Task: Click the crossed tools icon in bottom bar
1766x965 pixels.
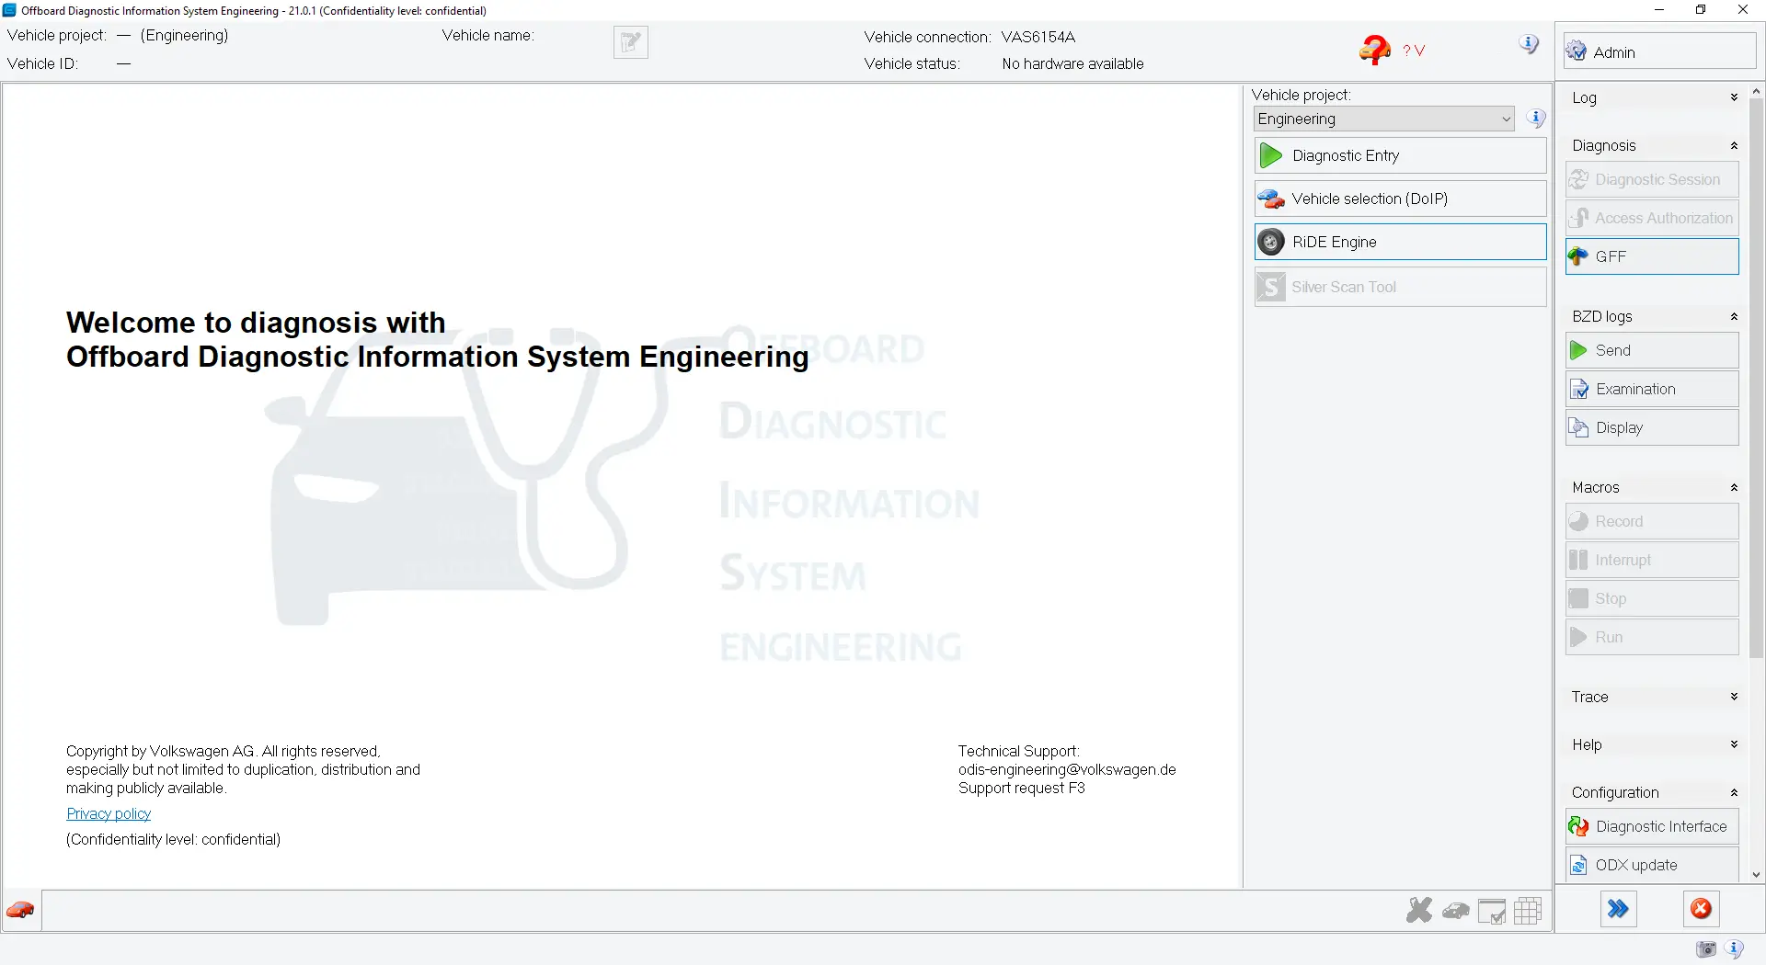Action: pos(1418,910)
